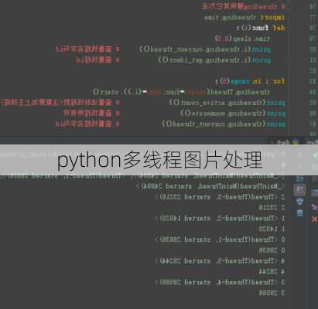This screenshot has height=309, width=318.
Task: Click the 'python多线程图片处理' banner title
Action: click(159, 160)
